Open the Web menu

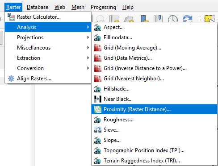coord(60,7)
